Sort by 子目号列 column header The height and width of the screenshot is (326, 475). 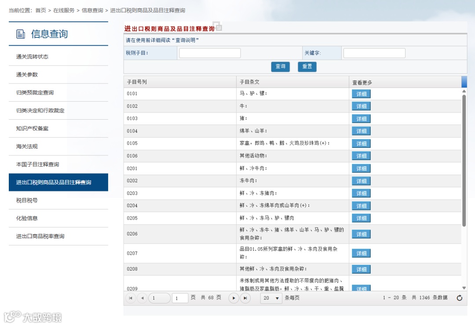(180, 82)
